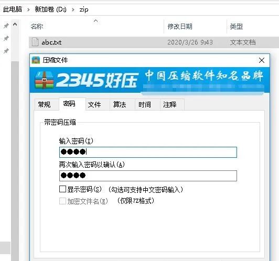Click the 2345好压 title bar app icon
The height and width of the screenshot is (261, 279).
[x=36, y=60]
